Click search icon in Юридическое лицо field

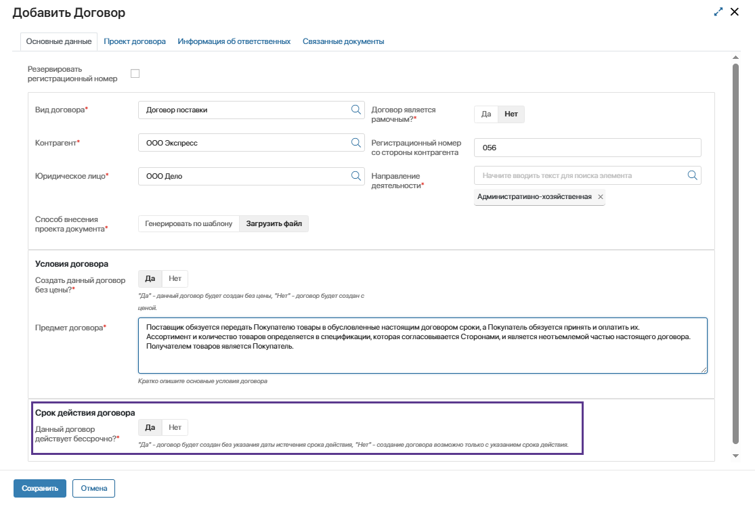click(x=356, y=176)
